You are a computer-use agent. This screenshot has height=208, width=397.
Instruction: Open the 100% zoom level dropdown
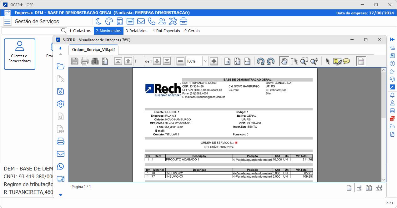[x=205, y=61]
